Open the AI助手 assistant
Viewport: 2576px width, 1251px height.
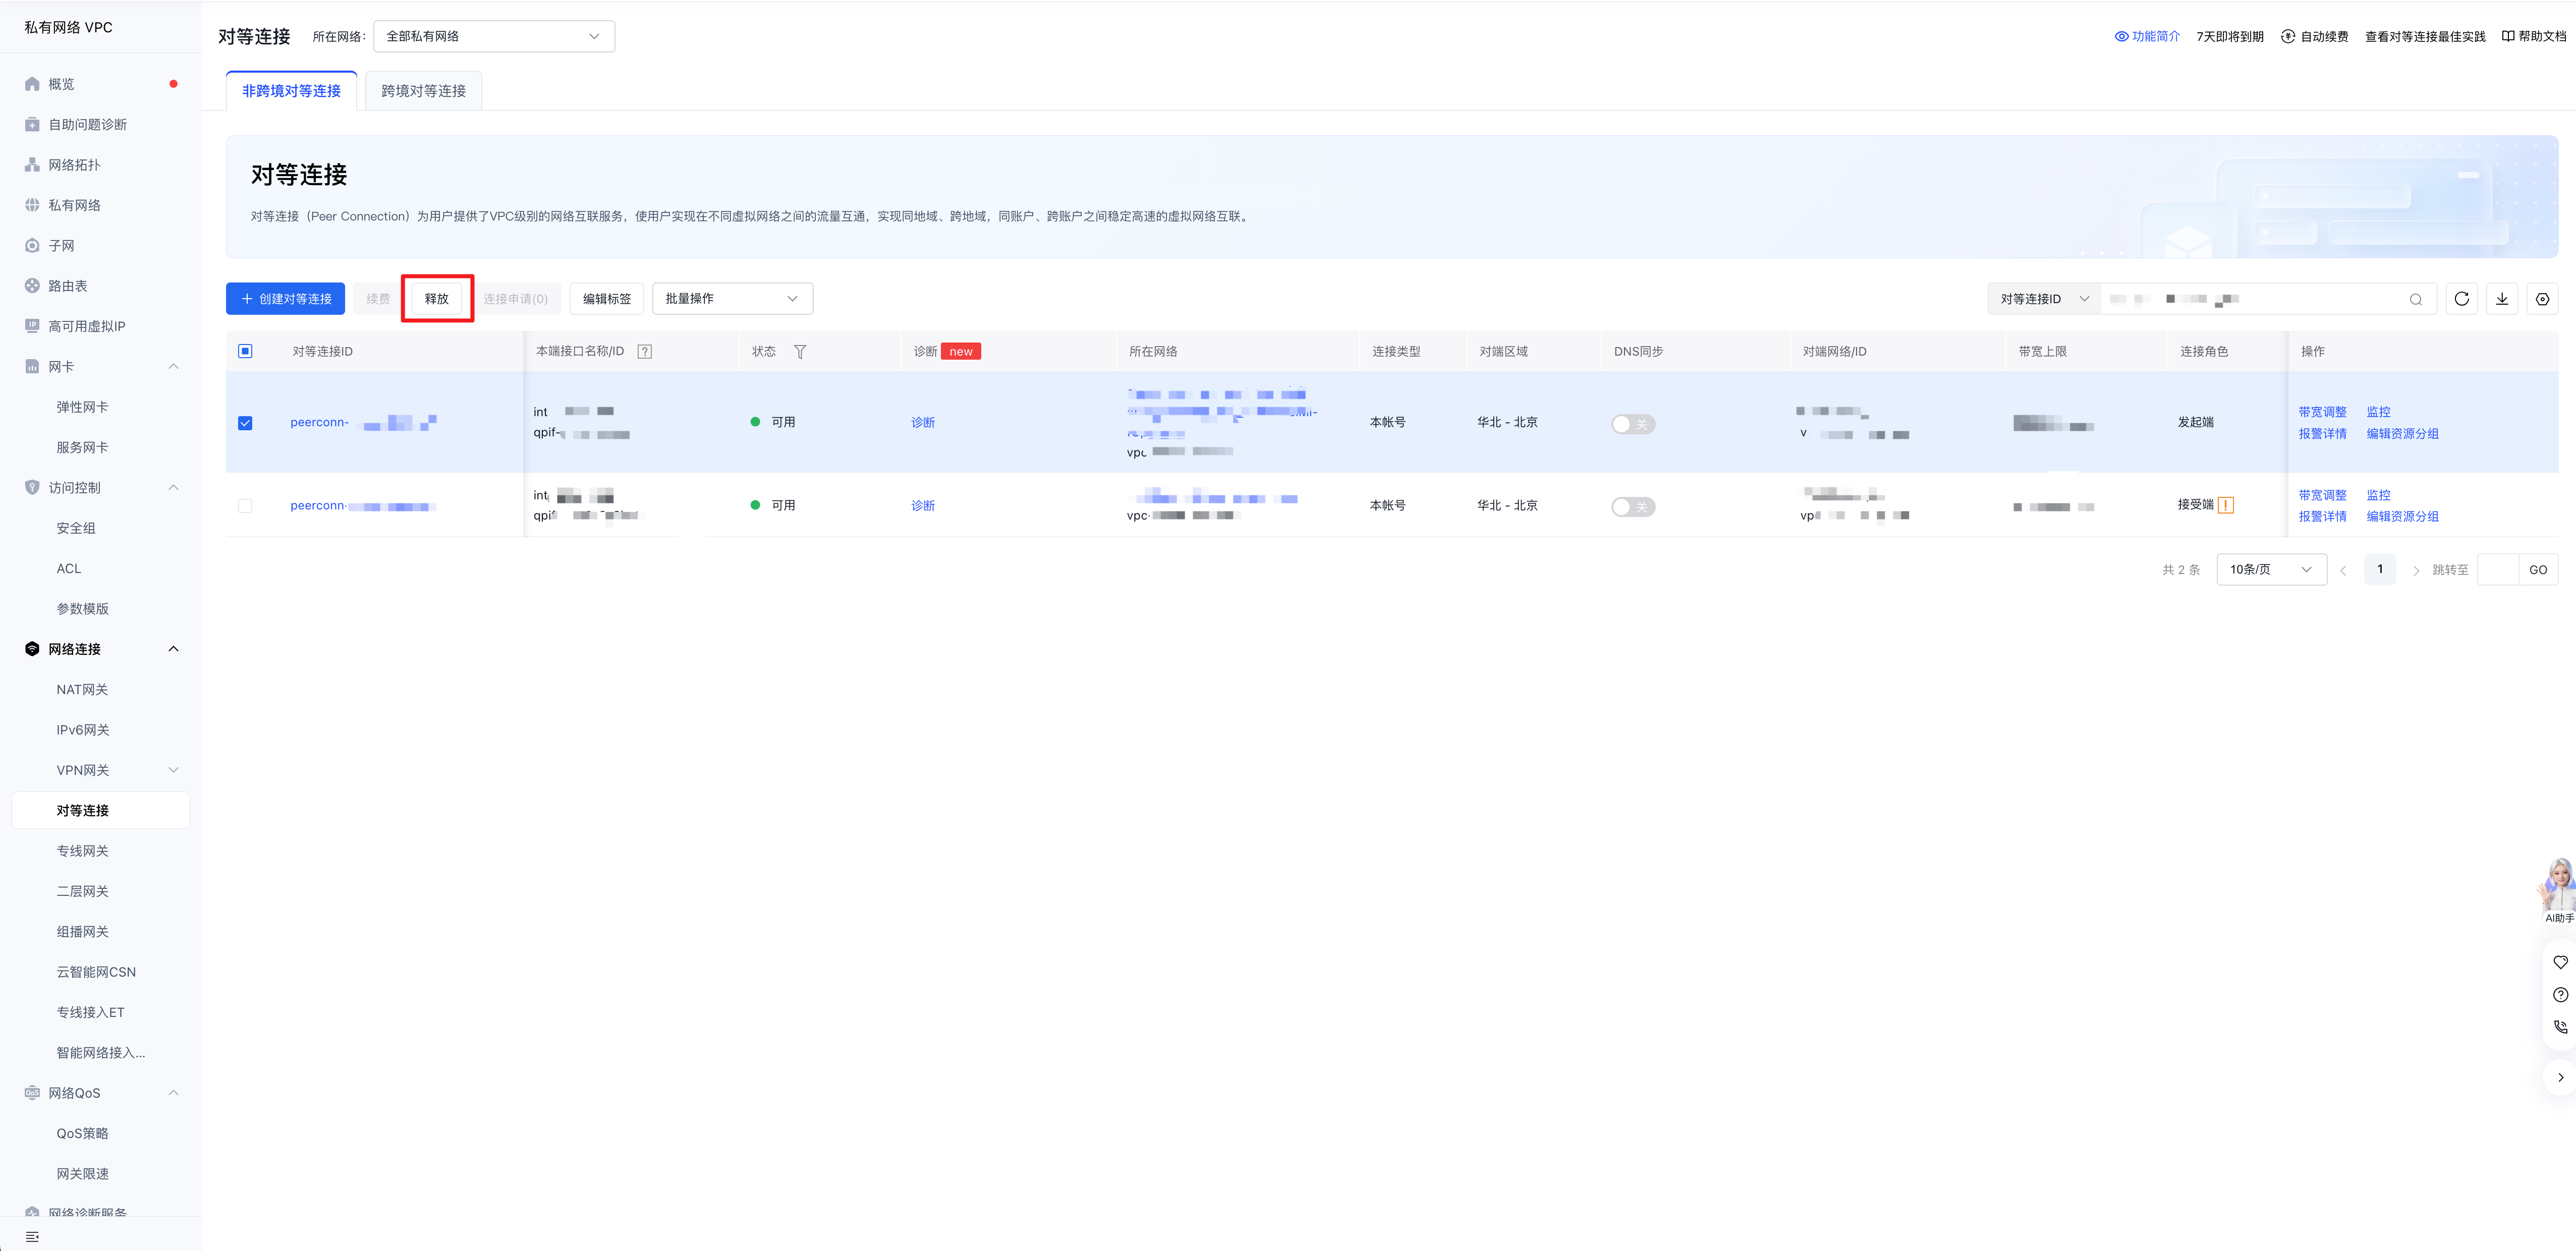[x=2558, y=891]
